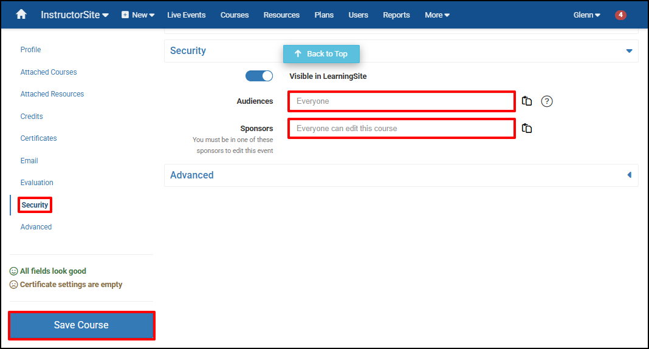
Task: Click the Audiences copy/paste icon
Action: click(x=526, y=101)
